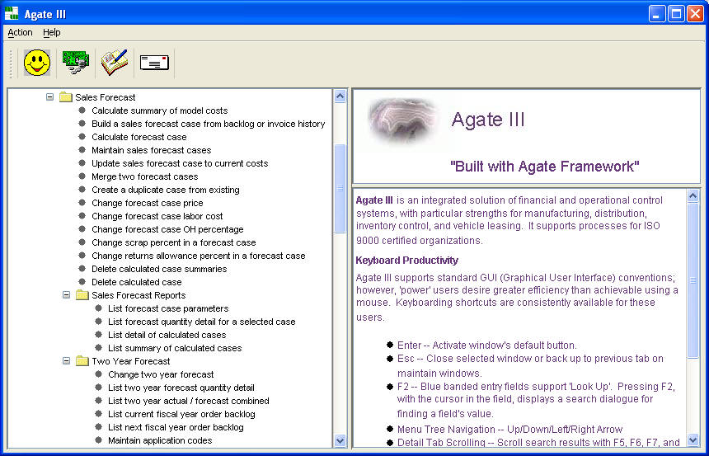Click the Menu Tree Navigation help line
The width and height of the screenshot is (709, 456).
click(x=509, y=430)
